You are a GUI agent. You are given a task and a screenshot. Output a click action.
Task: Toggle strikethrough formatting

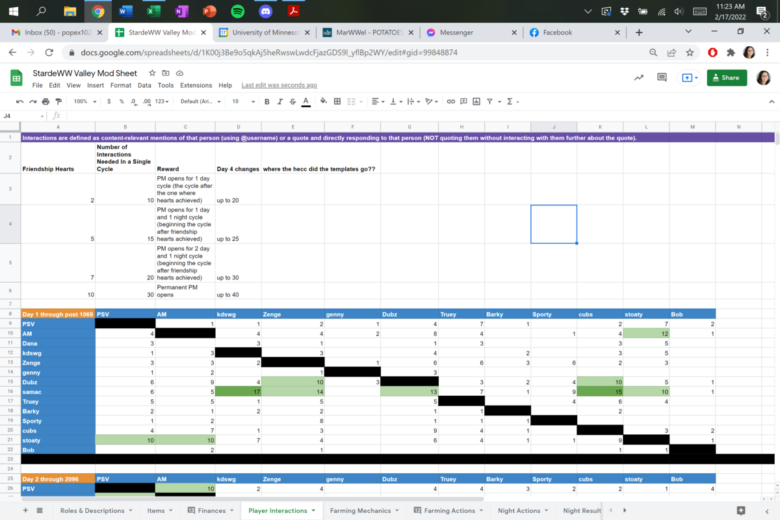point(292,101)
